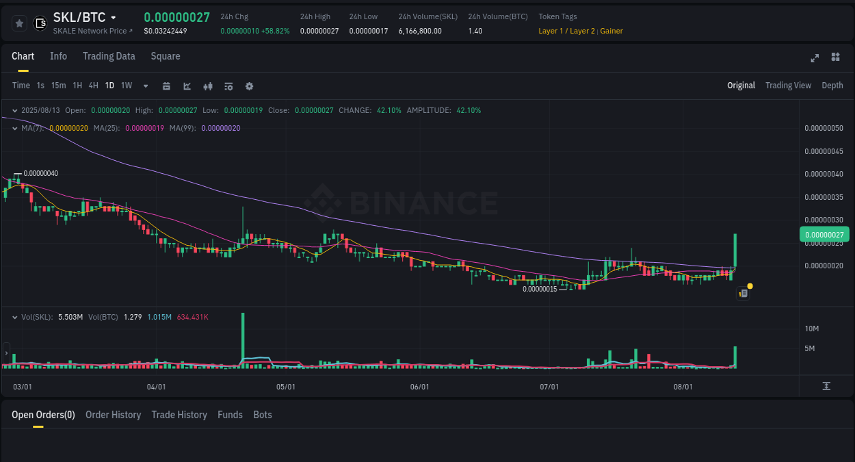Collapse the MA indicator legend chevron
The height and width of the screenshot is (462, 855).
(x=15, y=128)
